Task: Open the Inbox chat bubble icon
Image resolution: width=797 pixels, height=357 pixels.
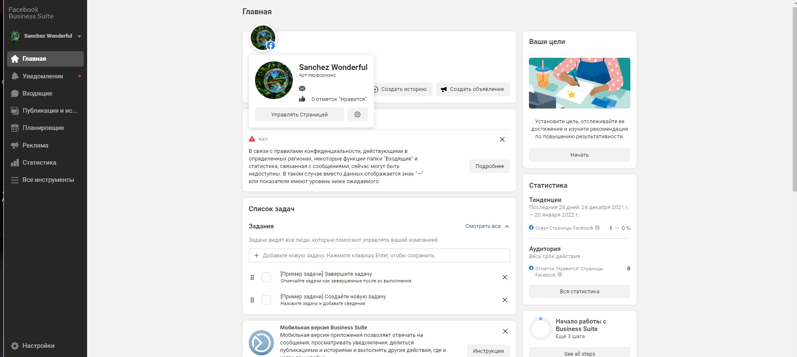Action: point(15,93)
